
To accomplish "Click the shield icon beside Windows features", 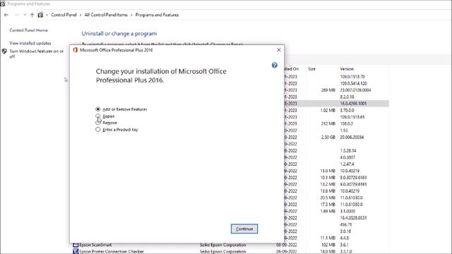I will (x=4, y=52).
